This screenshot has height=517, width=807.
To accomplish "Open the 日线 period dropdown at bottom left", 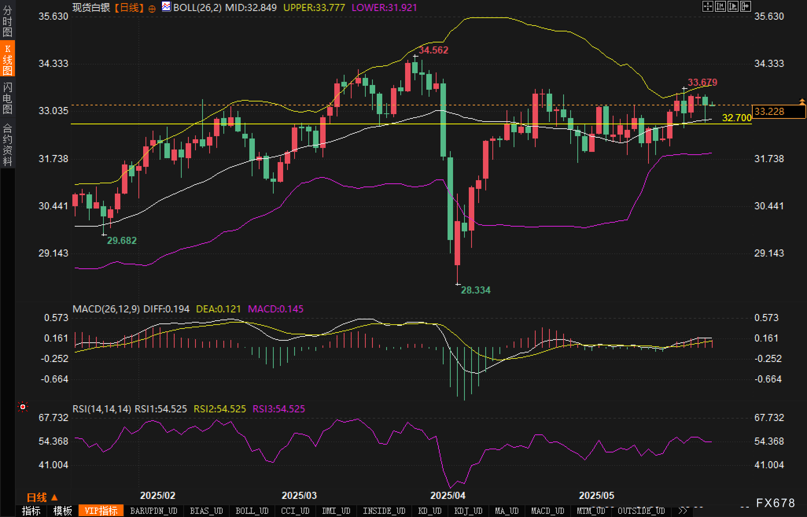I will 42,497.
